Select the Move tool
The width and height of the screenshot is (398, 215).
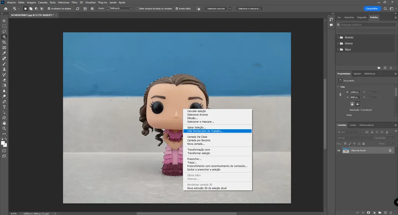point(4,21)
